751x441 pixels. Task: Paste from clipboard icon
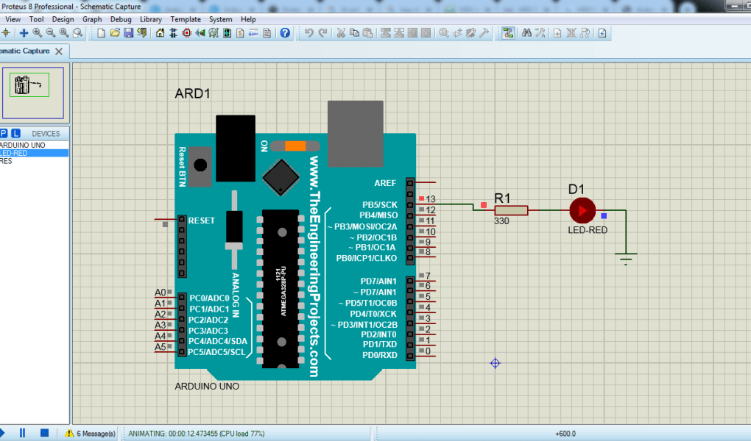368,33
